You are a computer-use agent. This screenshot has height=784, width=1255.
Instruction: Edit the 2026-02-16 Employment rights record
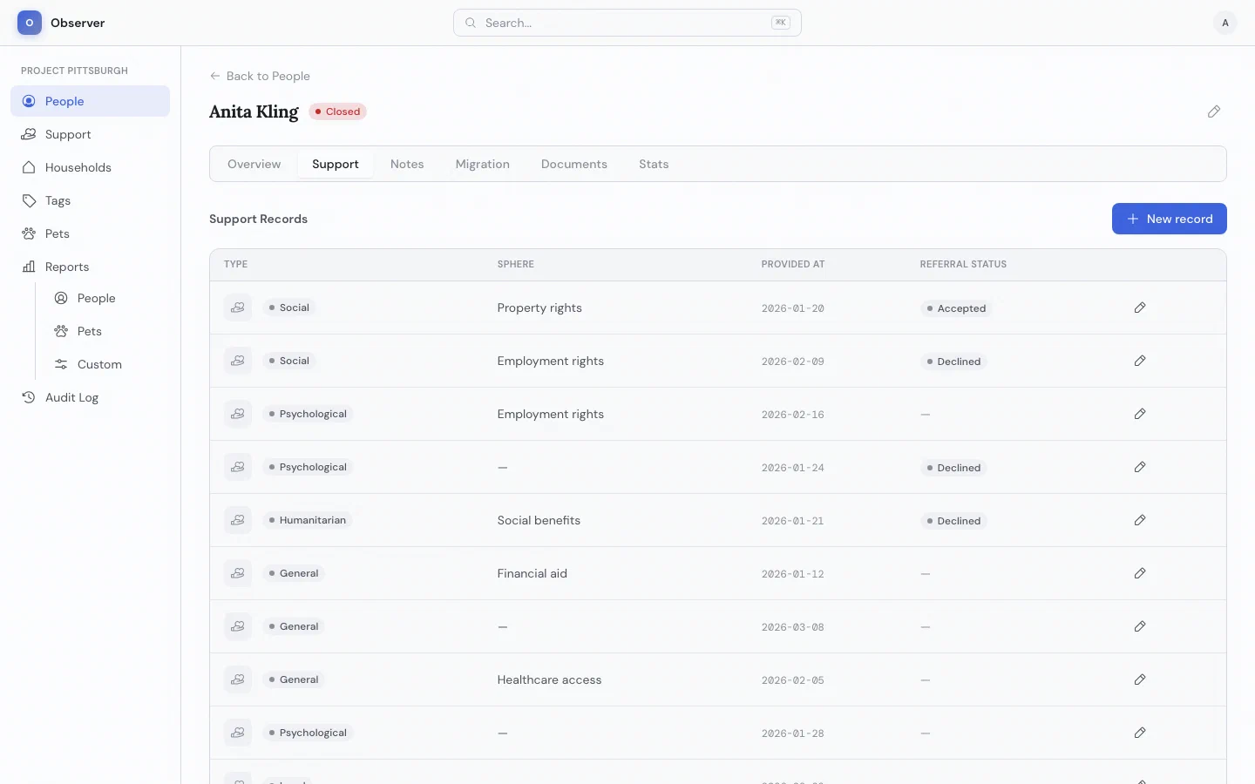(1140, 414)
